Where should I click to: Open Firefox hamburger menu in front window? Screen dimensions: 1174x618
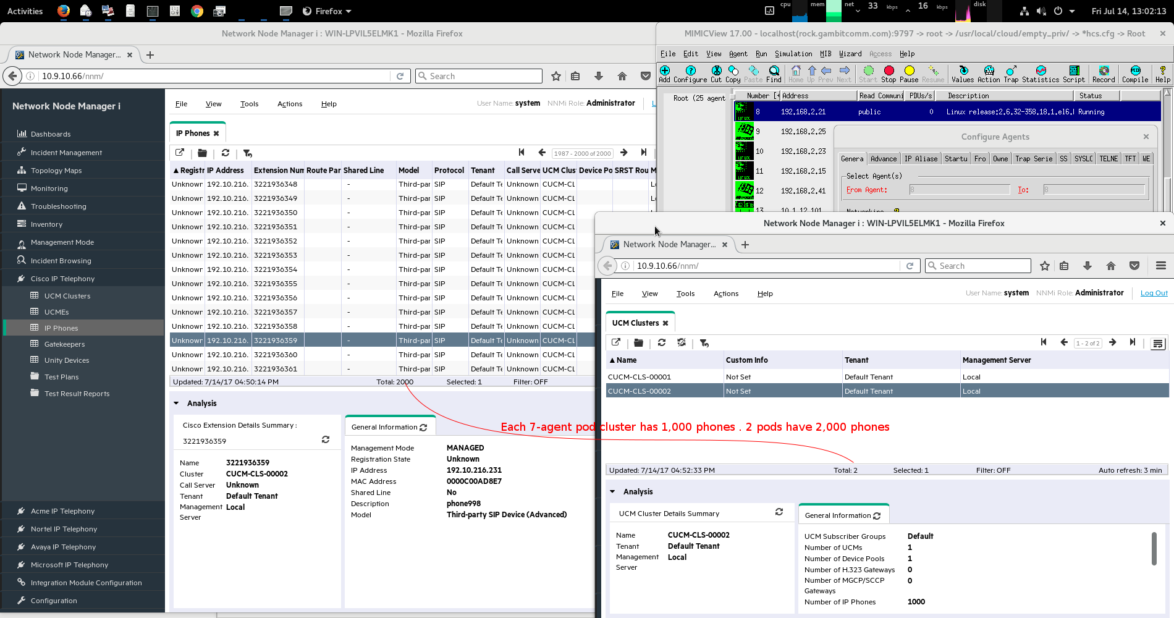[1161, 266]
